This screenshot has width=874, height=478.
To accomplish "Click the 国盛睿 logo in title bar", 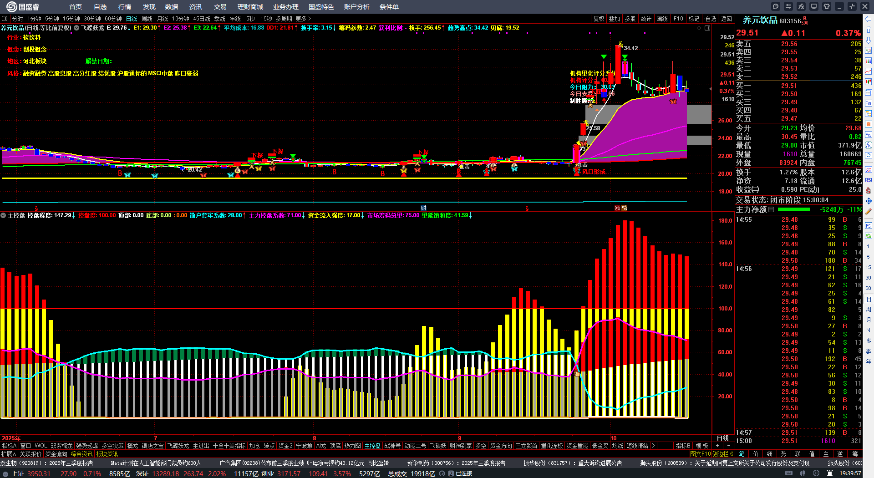I will pos(23,6).
